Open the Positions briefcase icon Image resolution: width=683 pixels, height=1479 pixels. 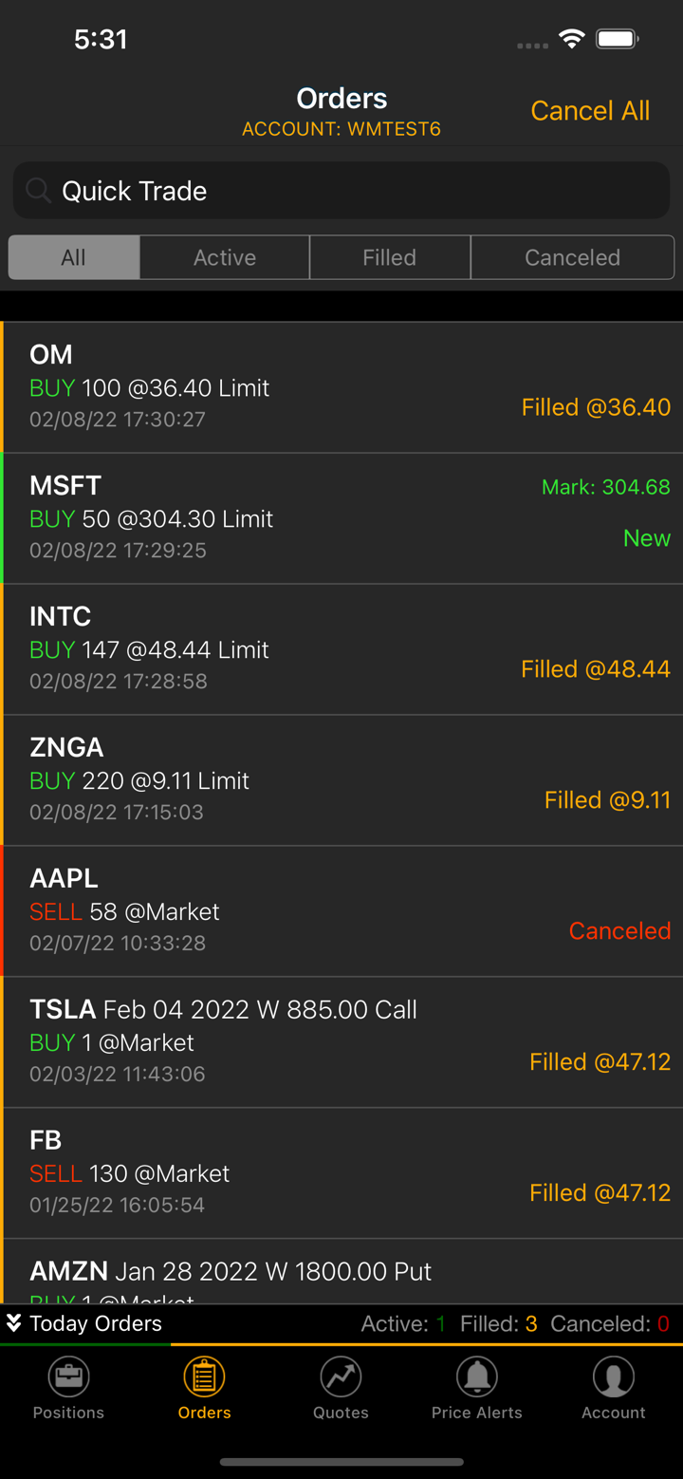[68, 1376]
